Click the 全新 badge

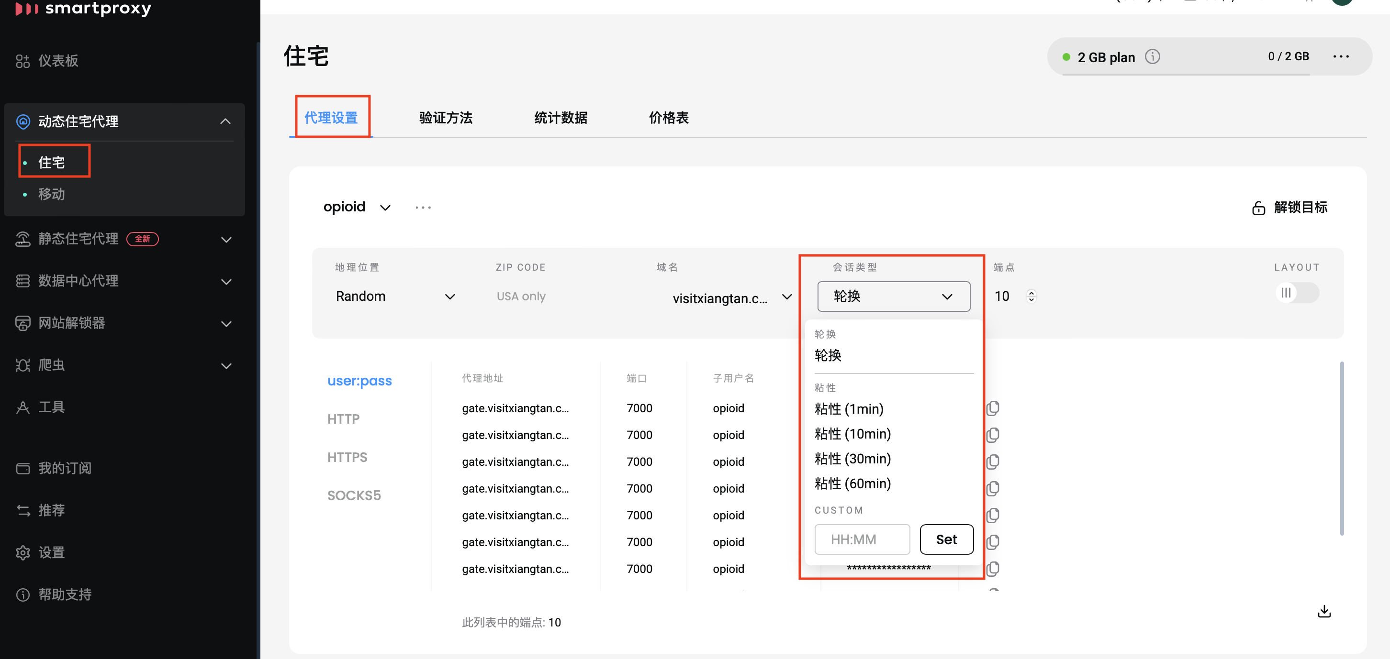coord(143,239)
